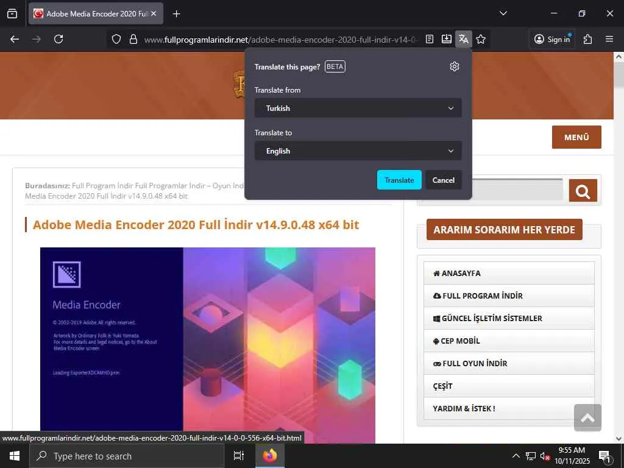The image size is (624, 468).
Task: Bookmark this page with the star icon
Action: point(481,39)
